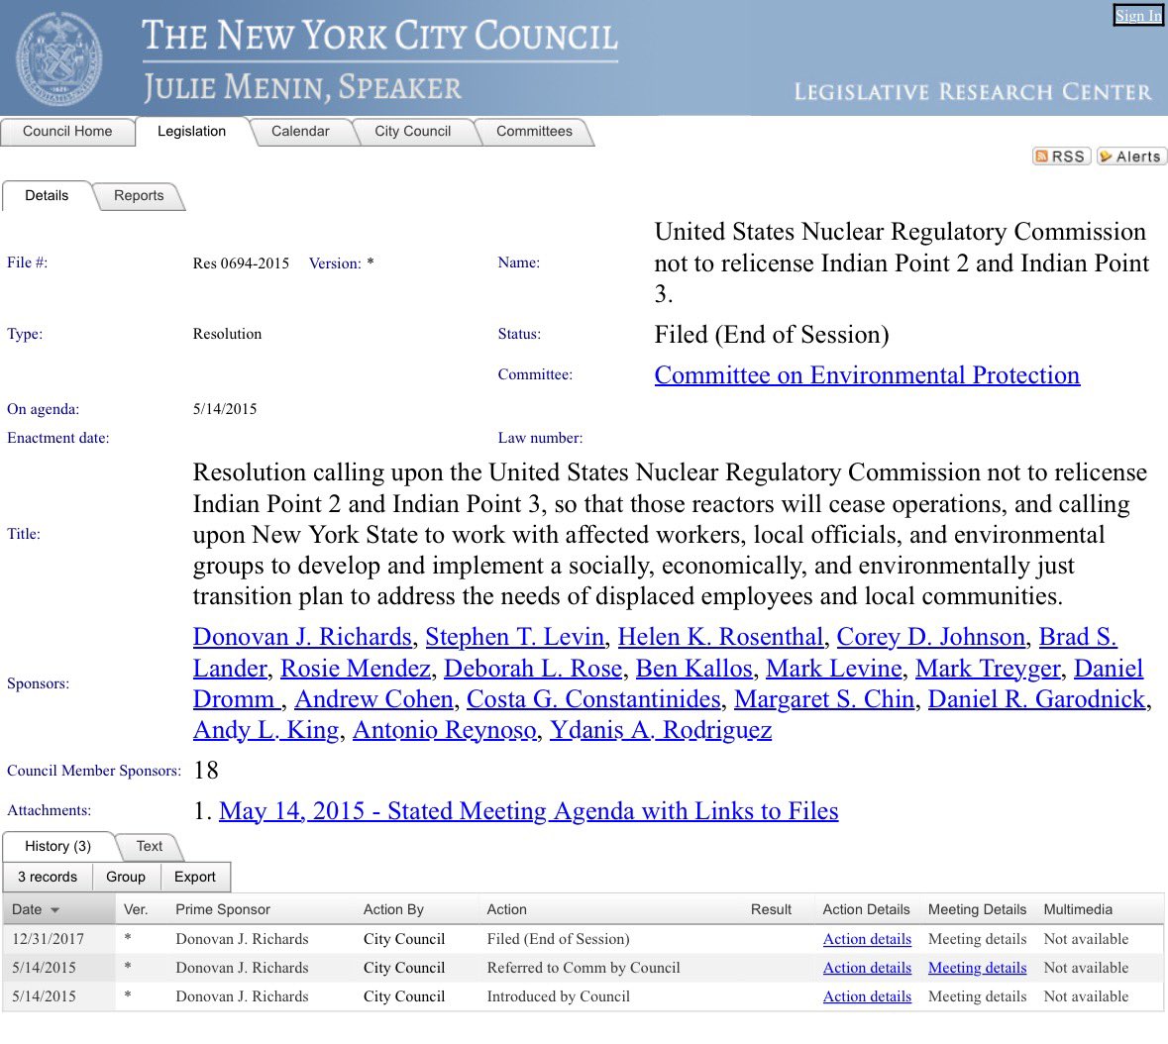
Task: Open sponsor Mark Treyger link
Action: pyautogui.click(x=988, y=669)
